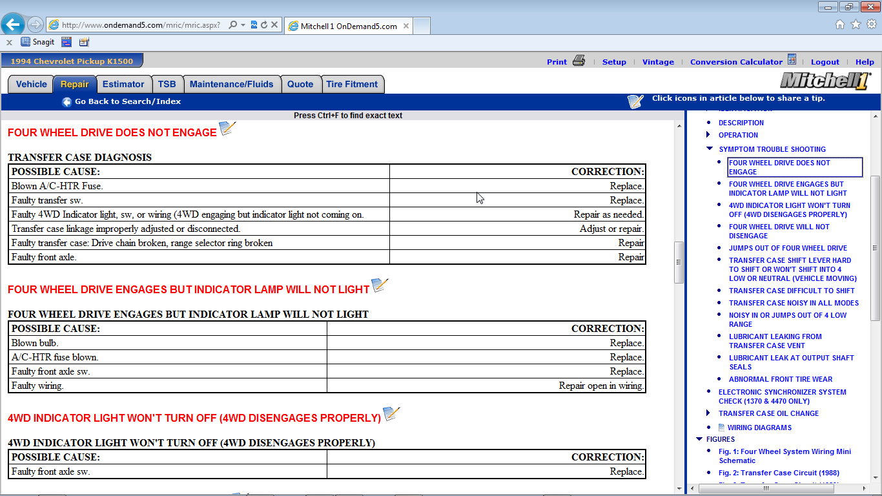
Task: Open LUBRICANT LEAKING FROM TRANSFER CASE VENT link
Action: 775,341
